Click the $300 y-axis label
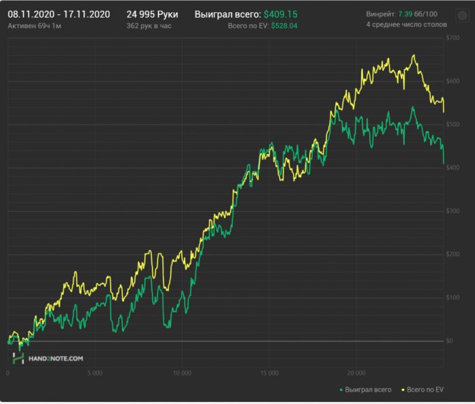This screenshot has width=475, height=404. pos(453,211)
